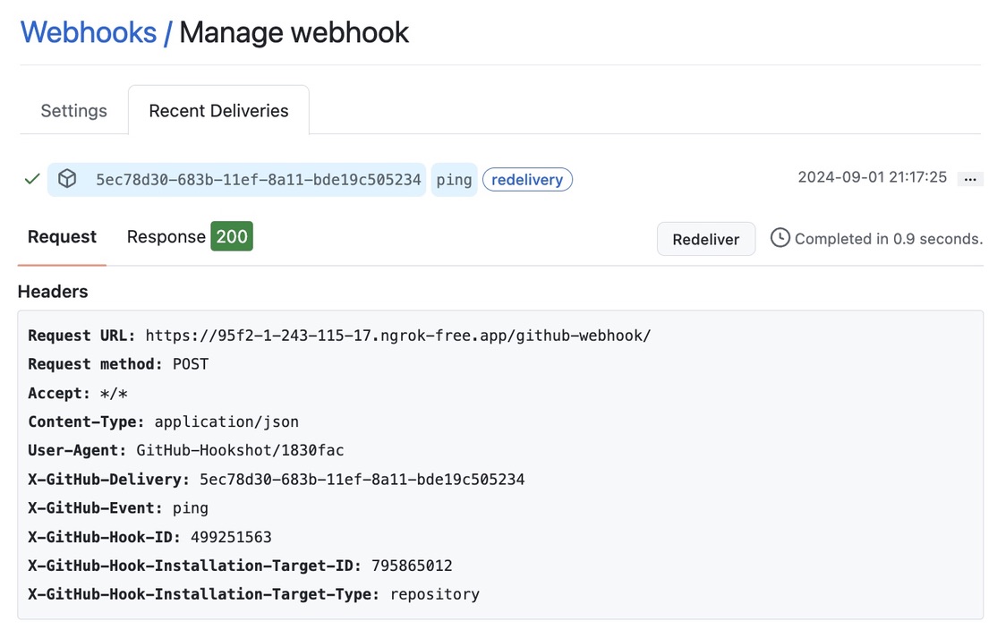The width and height of the screenshot is (997, 630).
Task: Click the Completed in 0.9 seconds text
Action: [889, 239]
